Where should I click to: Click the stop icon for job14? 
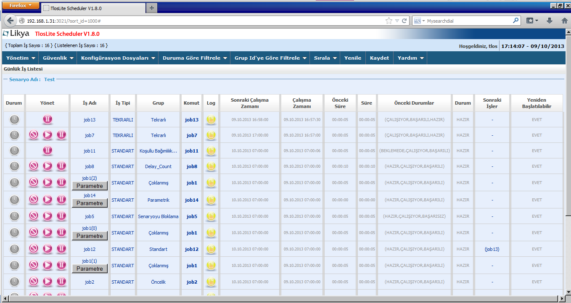34,200
